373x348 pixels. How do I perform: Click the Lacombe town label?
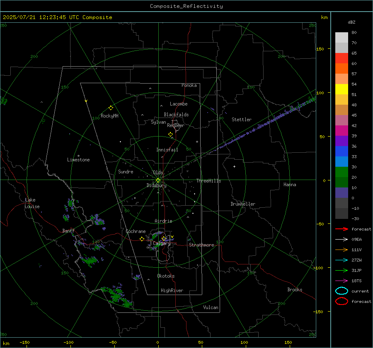tap(179, 104)
